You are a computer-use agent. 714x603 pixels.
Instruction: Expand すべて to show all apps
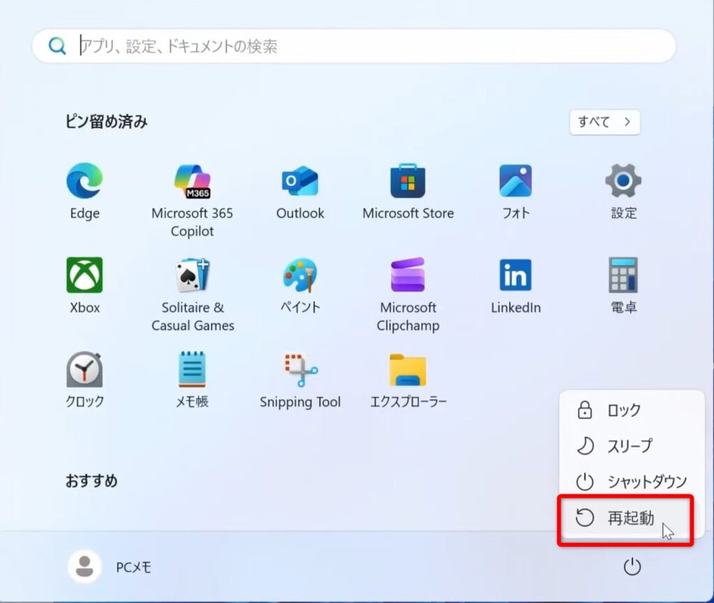[605, 122]
